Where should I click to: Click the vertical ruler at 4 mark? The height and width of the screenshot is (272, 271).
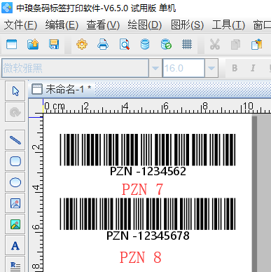[x=36, y=188]
